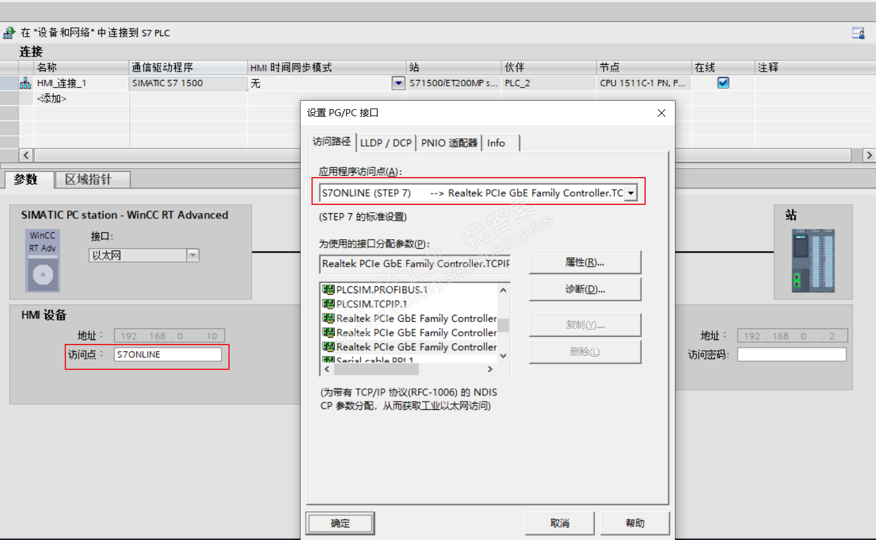Click the 诊断(D)... button

coord(585,289)
